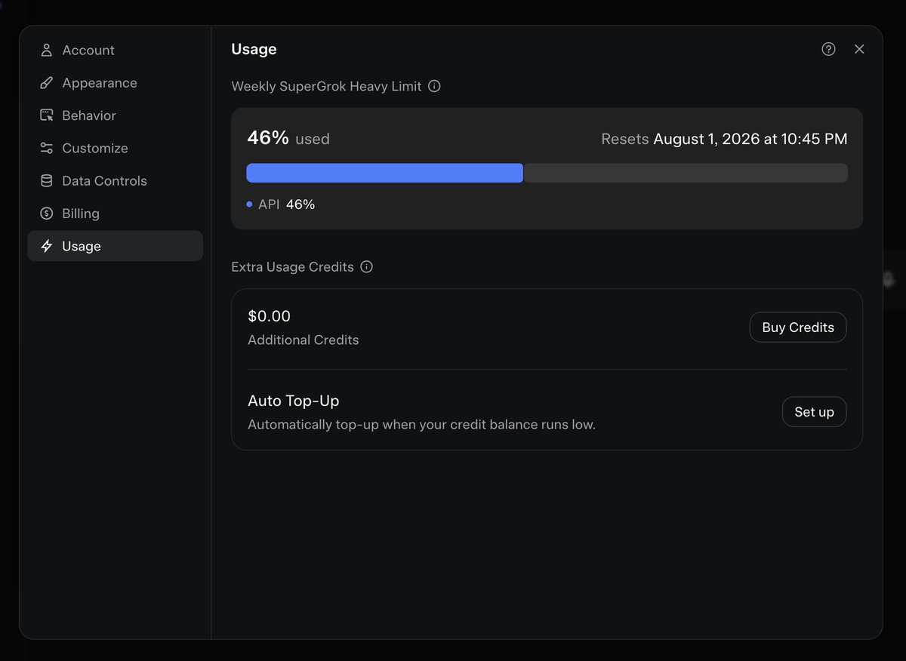The height and width of the screenshot is (661, 906).
Task: Open the Customize settings section
Action: coord(116,148)
